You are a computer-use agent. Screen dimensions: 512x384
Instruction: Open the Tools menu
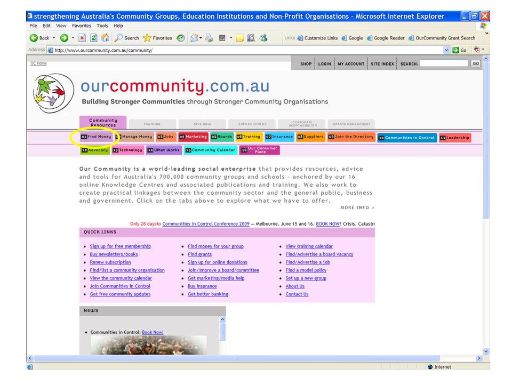point(102,26)
